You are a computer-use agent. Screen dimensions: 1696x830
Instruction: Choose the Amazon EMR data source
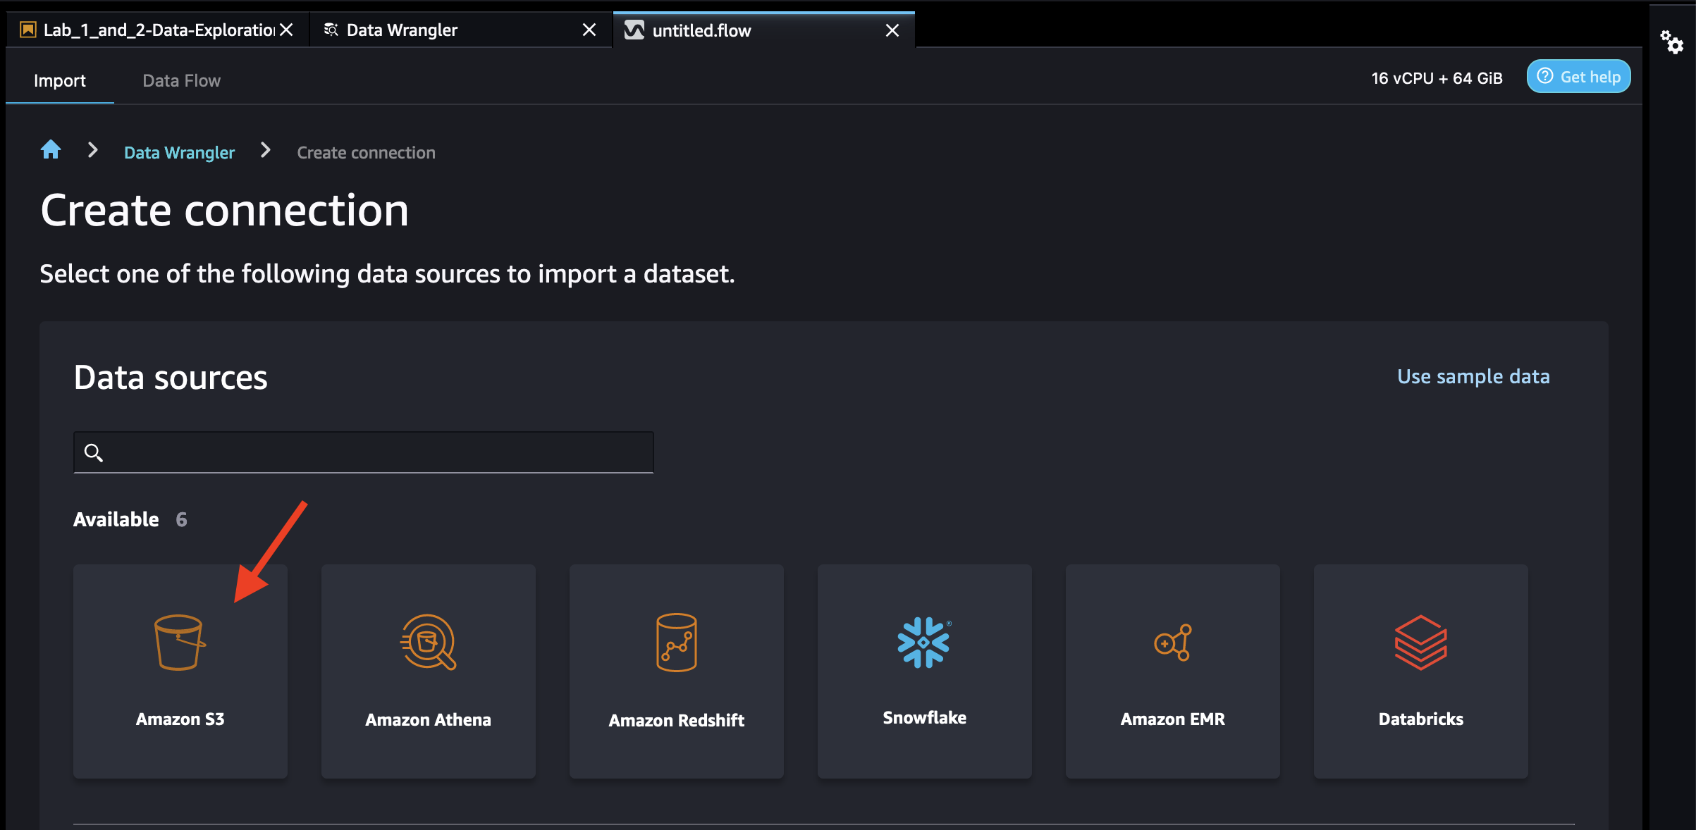click(1173, 671)
